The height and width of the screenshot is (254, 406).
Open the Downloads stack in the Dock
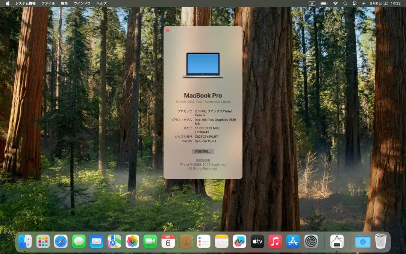(x=362, y=241)
